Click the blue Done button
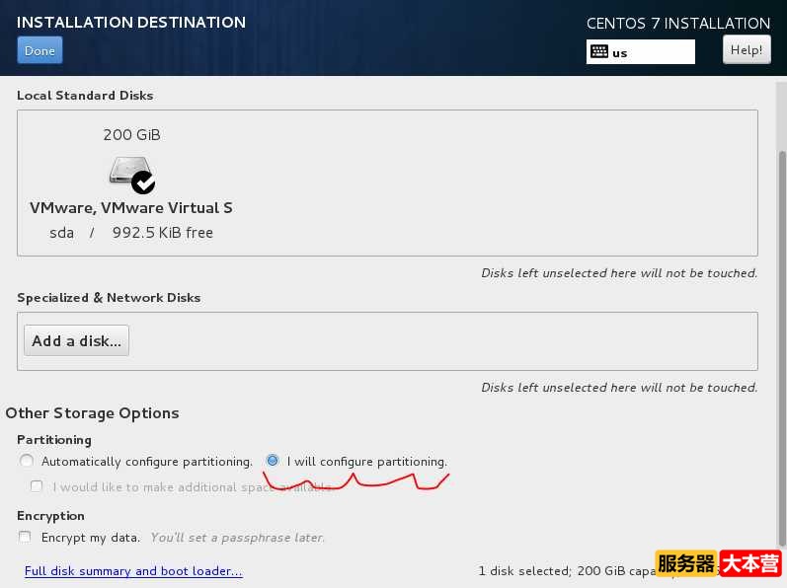 pos(39,50)
